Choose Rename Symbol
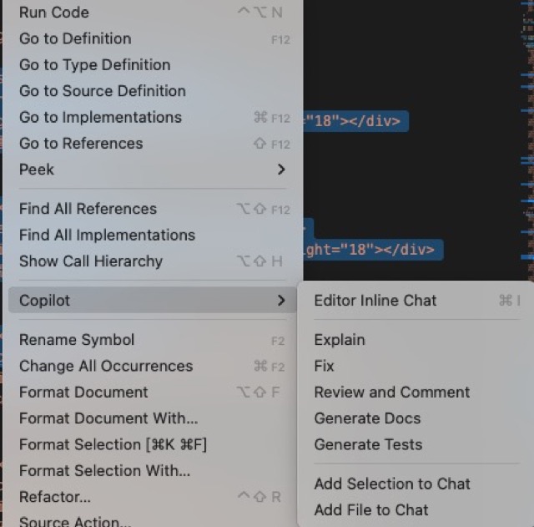 point(152,340)
